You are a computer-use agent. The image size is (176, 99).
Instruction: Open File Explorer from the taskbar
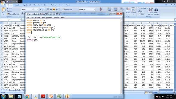coord(11,97)
